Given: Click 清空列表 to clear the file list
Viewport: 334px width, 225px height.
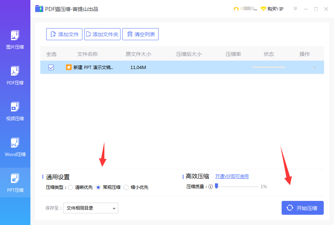Looking at the screenshot, I should (x=140, y=34).
